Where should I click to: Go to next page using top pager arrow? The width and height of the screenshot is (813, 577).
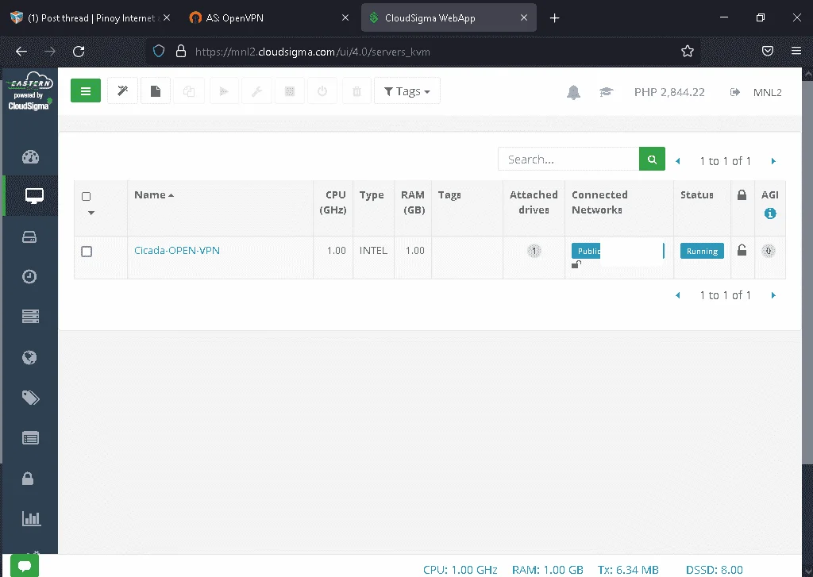tap(773, 161)
